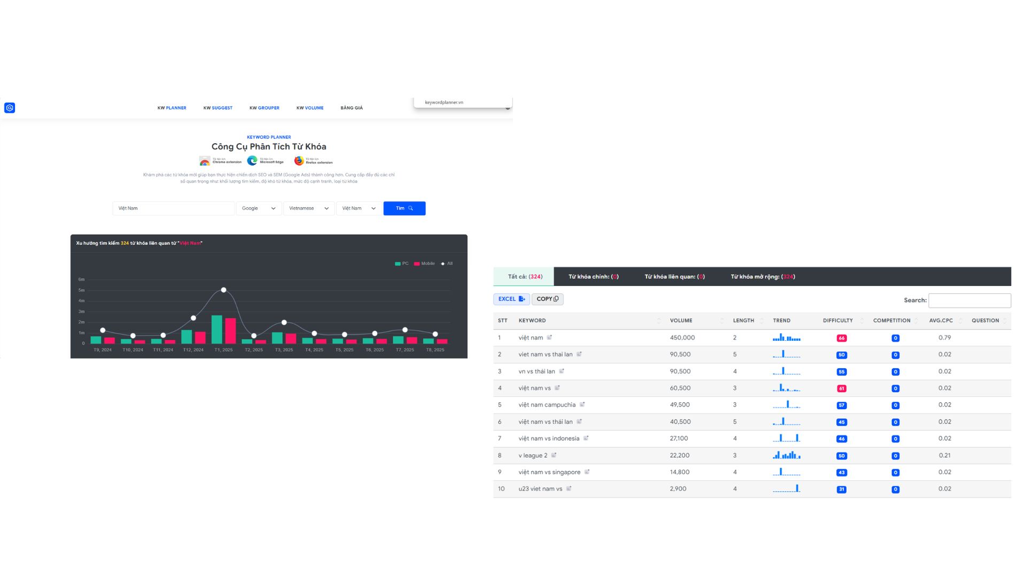Open the Việt Nam country dropdown
Image resolution: width=1026 pixels, height=577 pixels.
click(x=359, y=208)
